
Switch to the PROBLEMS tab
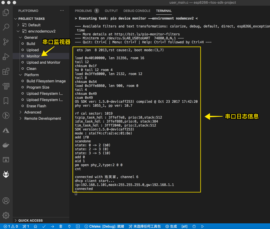click(83, 11)
